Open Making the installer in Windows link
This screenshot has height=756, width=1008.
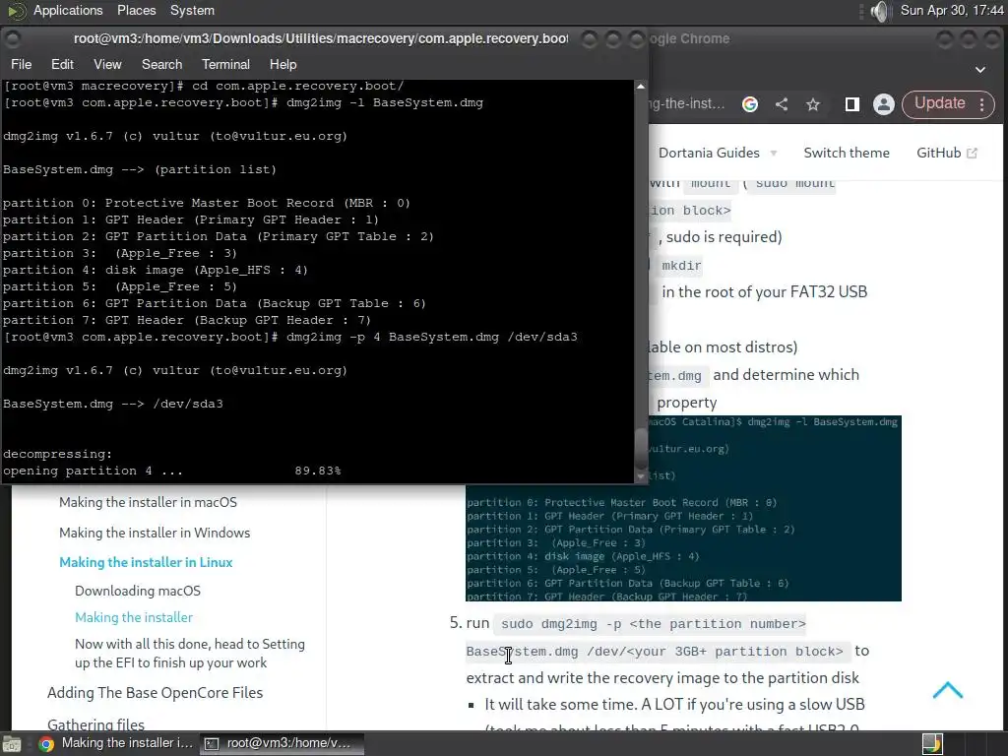(x=155, y=533)
